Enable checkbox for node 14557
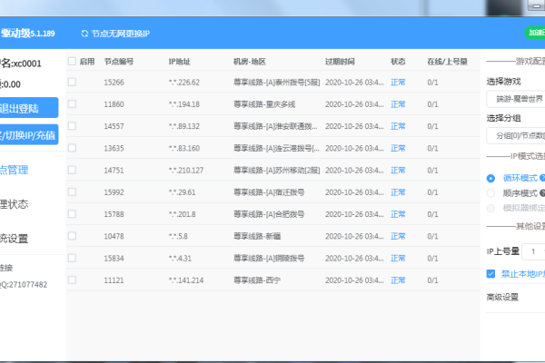The height and width of the screenshot is (363, 545). click(x=72, y=126)
